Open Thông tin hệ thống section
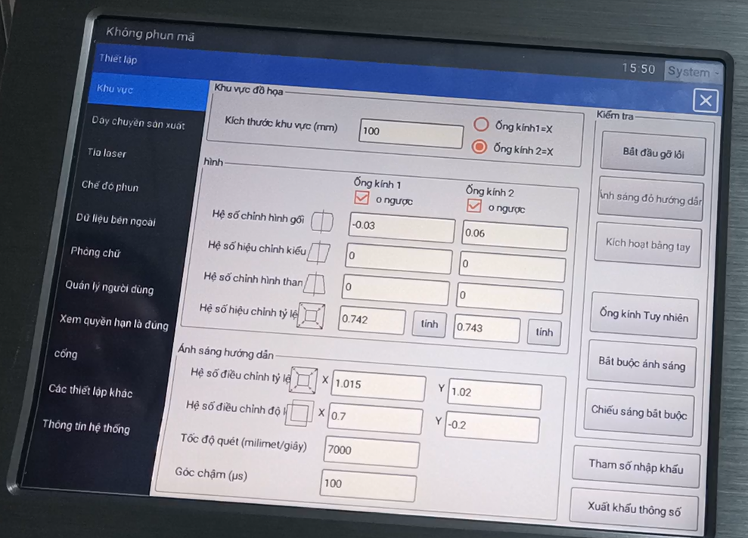The image size is (748, 538). coord(86,427)
